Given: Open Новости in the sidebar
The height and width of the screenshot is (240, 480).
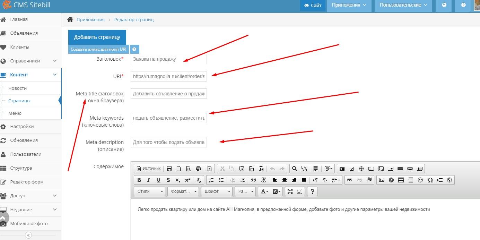Looking at the screenshot, I should tap(18, 88).
